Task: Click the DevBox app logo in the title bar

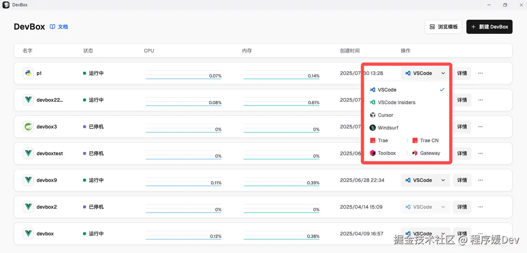Action: [6, 5]
